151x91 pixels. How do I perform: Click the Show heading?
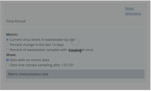[11, 55]
